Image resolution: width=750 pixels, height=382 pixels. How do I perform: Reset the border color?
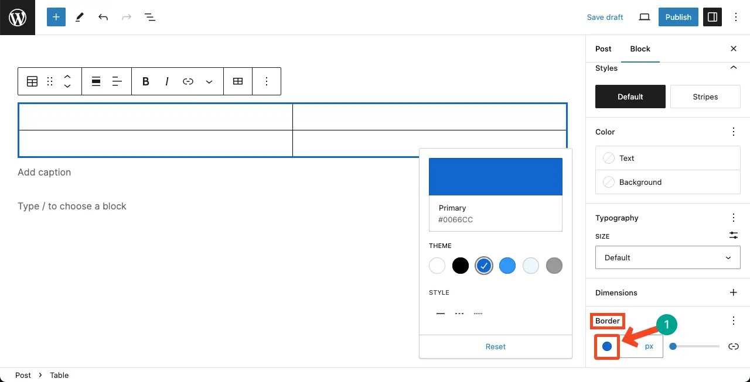(495, 346)
